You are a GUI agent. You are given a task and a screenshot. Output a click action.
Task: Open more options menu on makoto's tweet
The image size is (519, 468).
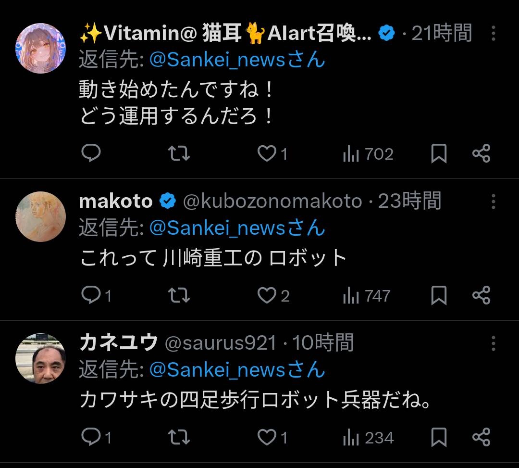click(x=493, y=202)
